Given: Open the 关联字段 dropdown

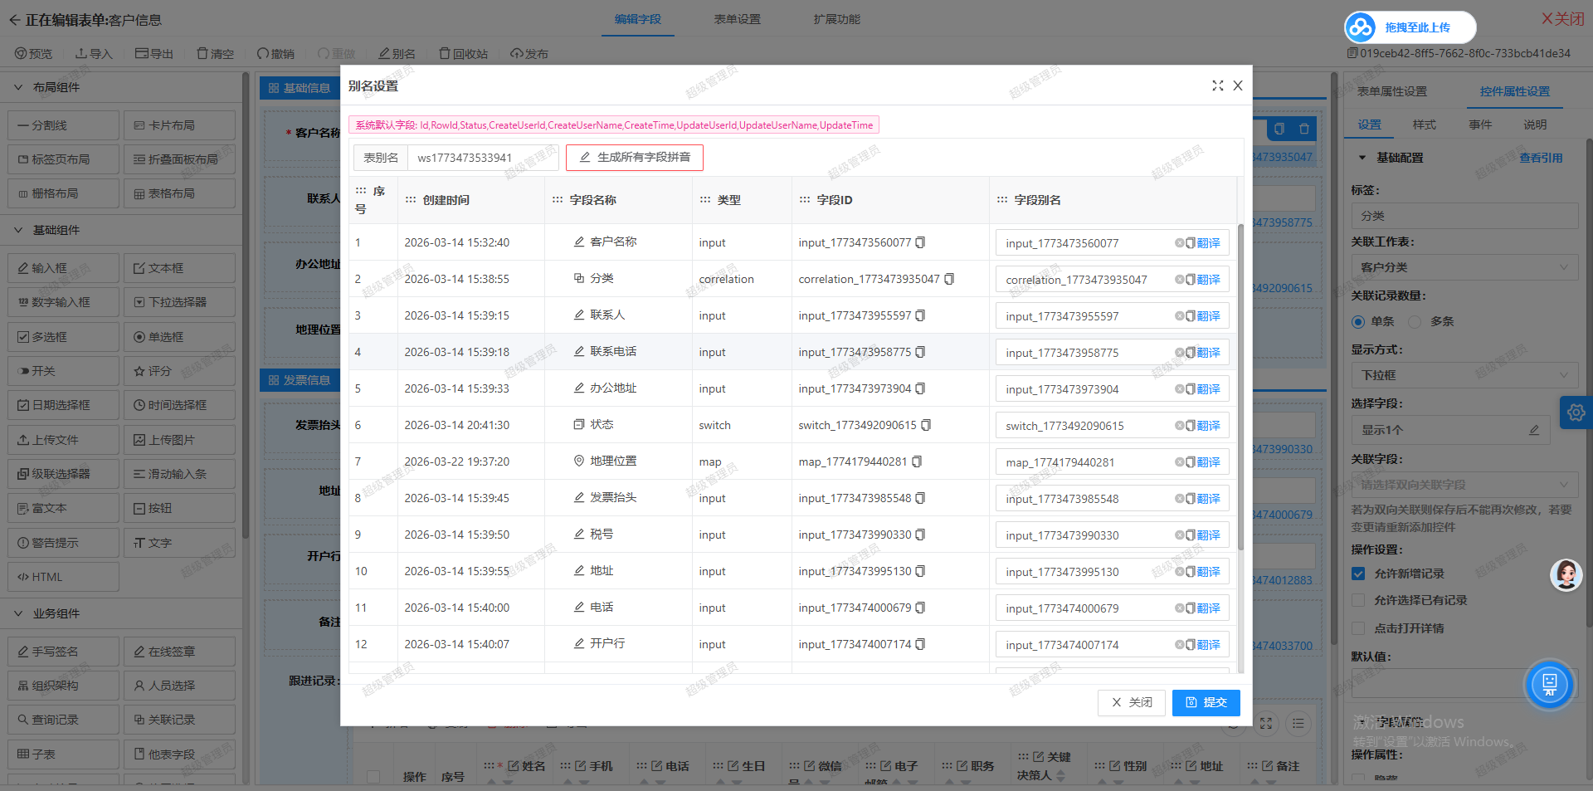Looking at the screenshot, I should tap(1464, 485).
